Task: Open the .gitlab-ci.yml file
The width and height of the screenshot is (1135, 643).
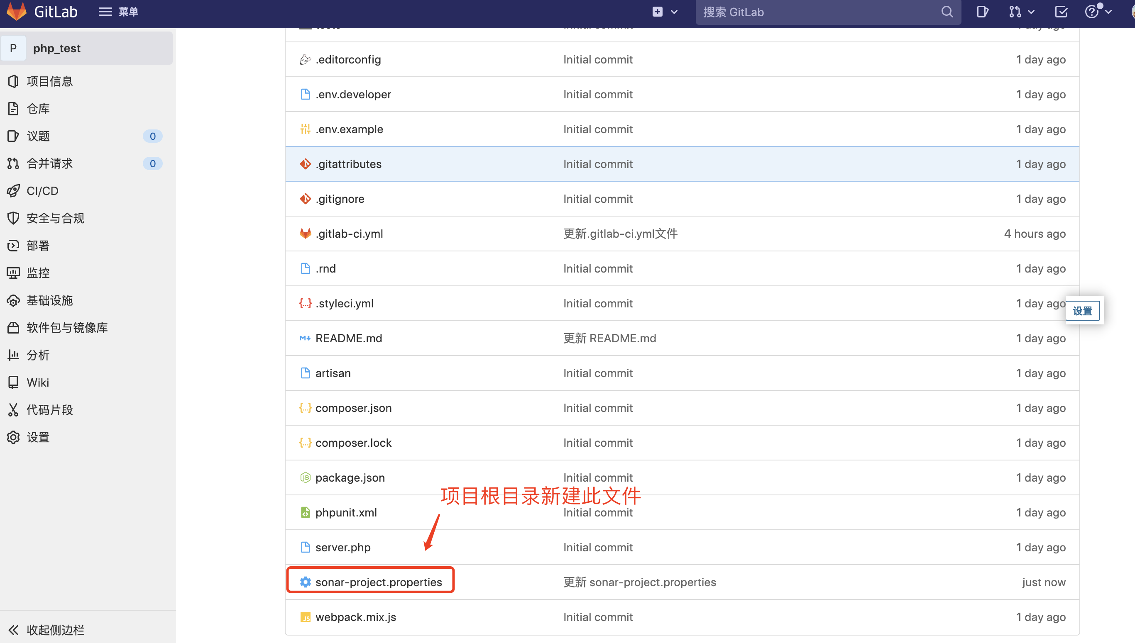Action: [349, 234]
